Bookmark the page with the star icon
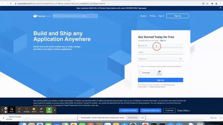 (207, 3)
